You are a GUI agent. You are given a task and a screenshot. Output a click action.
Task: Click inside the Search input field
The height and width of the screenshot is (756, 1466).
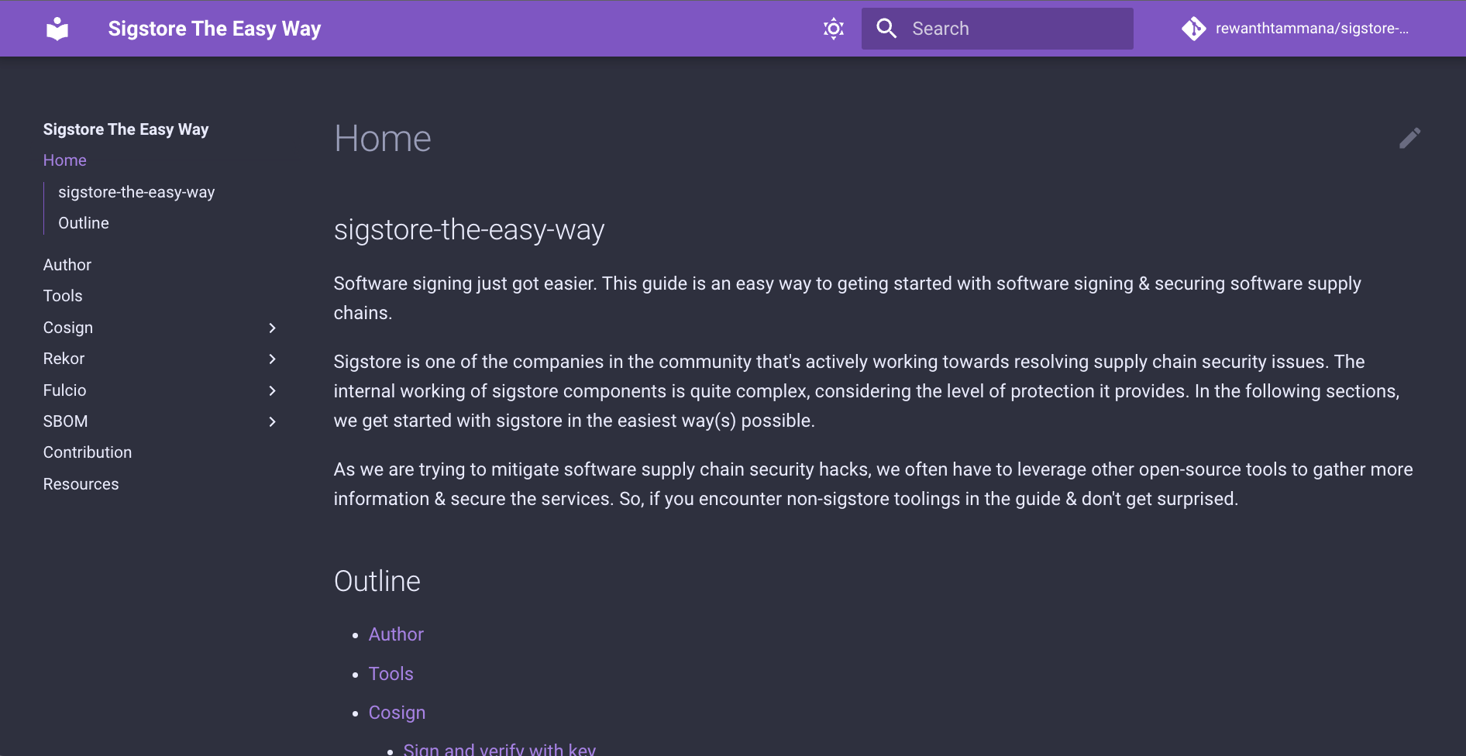pos(1007,28)
